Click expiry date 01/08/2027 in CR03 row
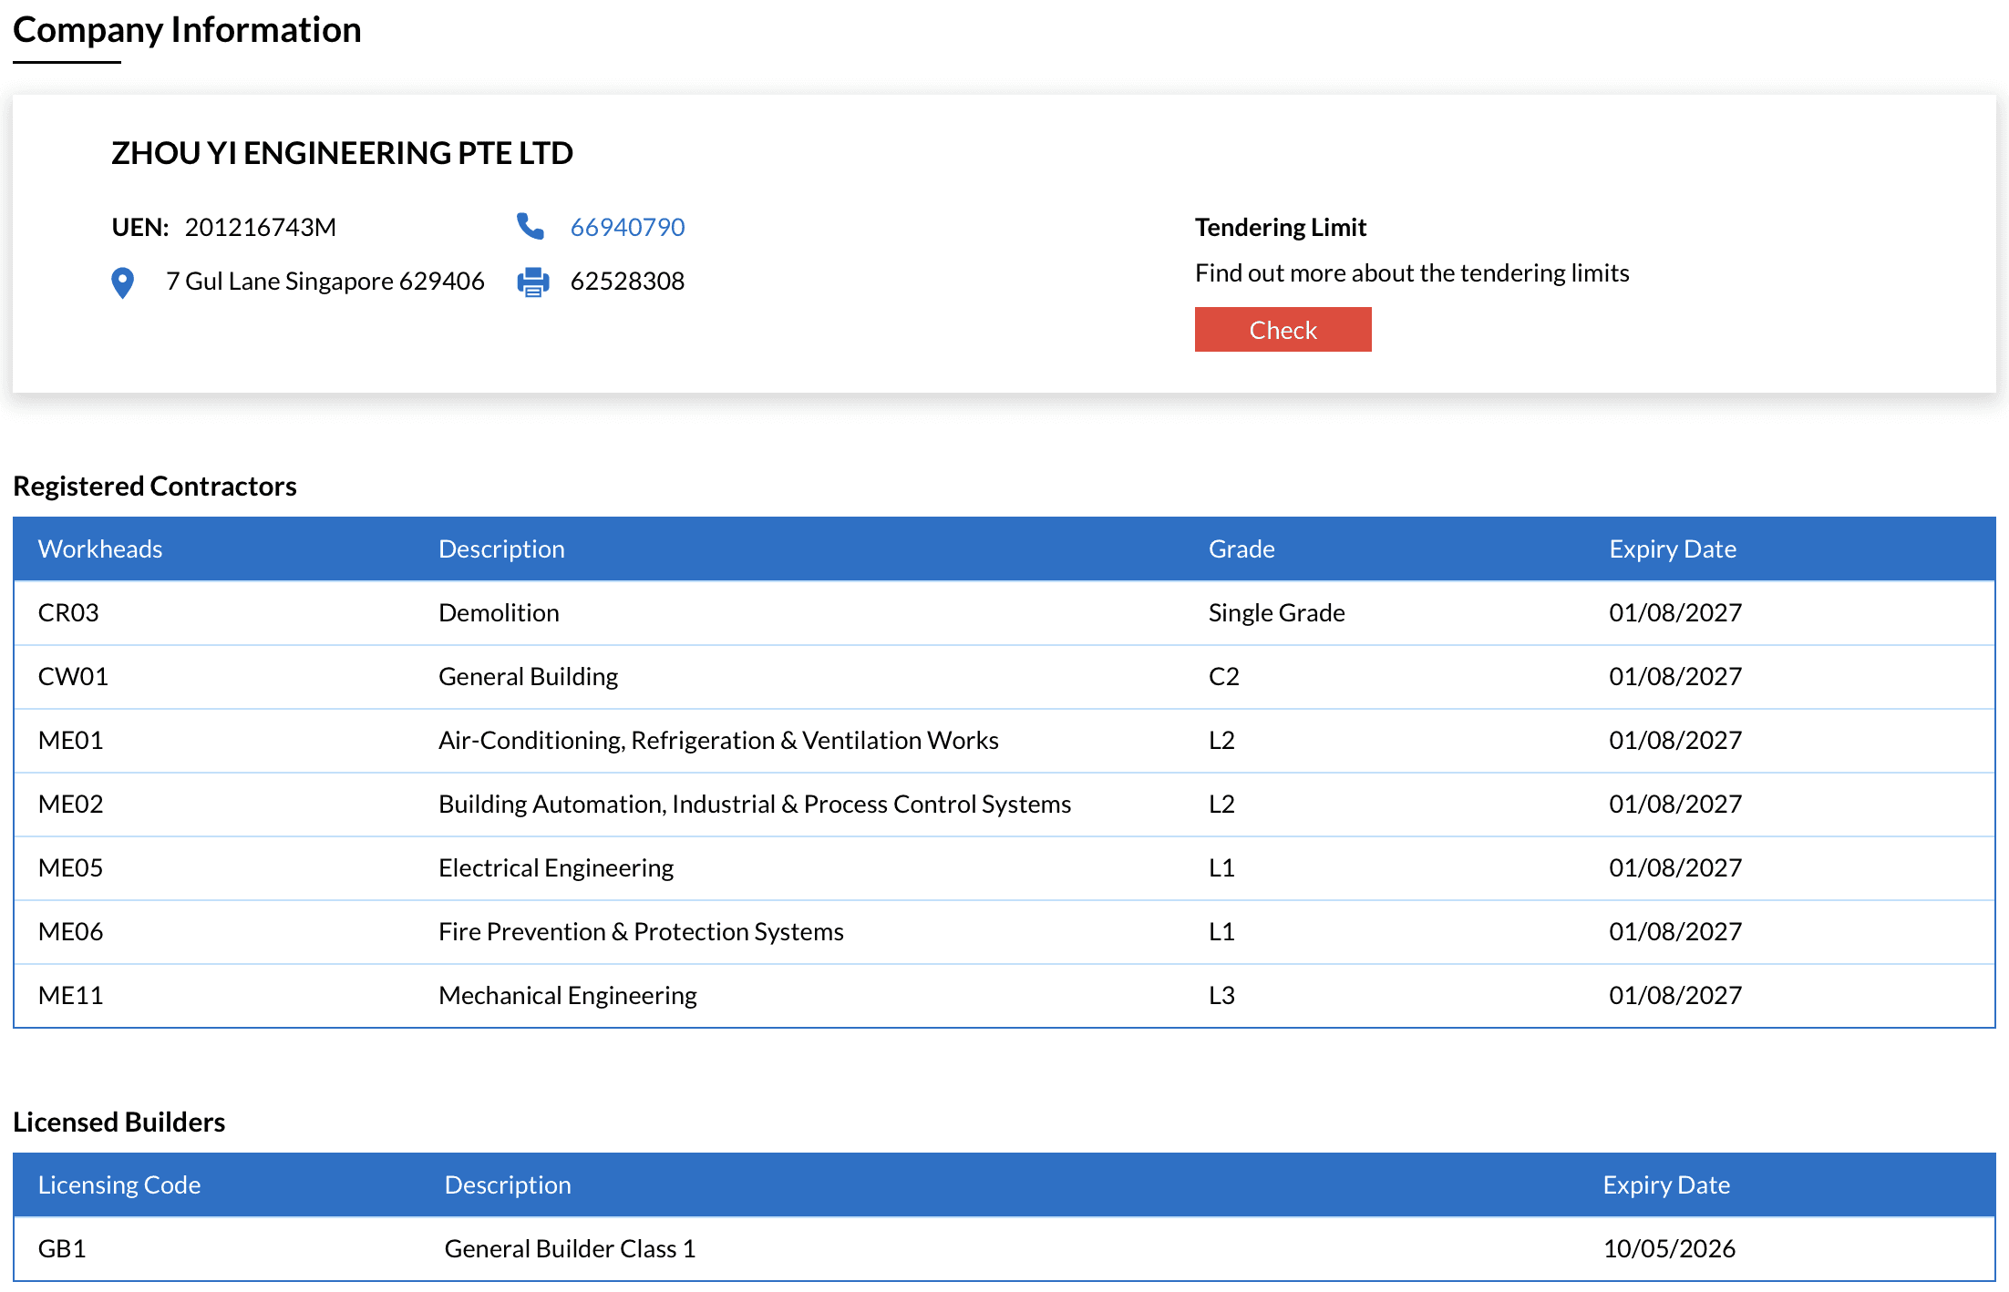The image size is (2009, 1292). 1675,612
